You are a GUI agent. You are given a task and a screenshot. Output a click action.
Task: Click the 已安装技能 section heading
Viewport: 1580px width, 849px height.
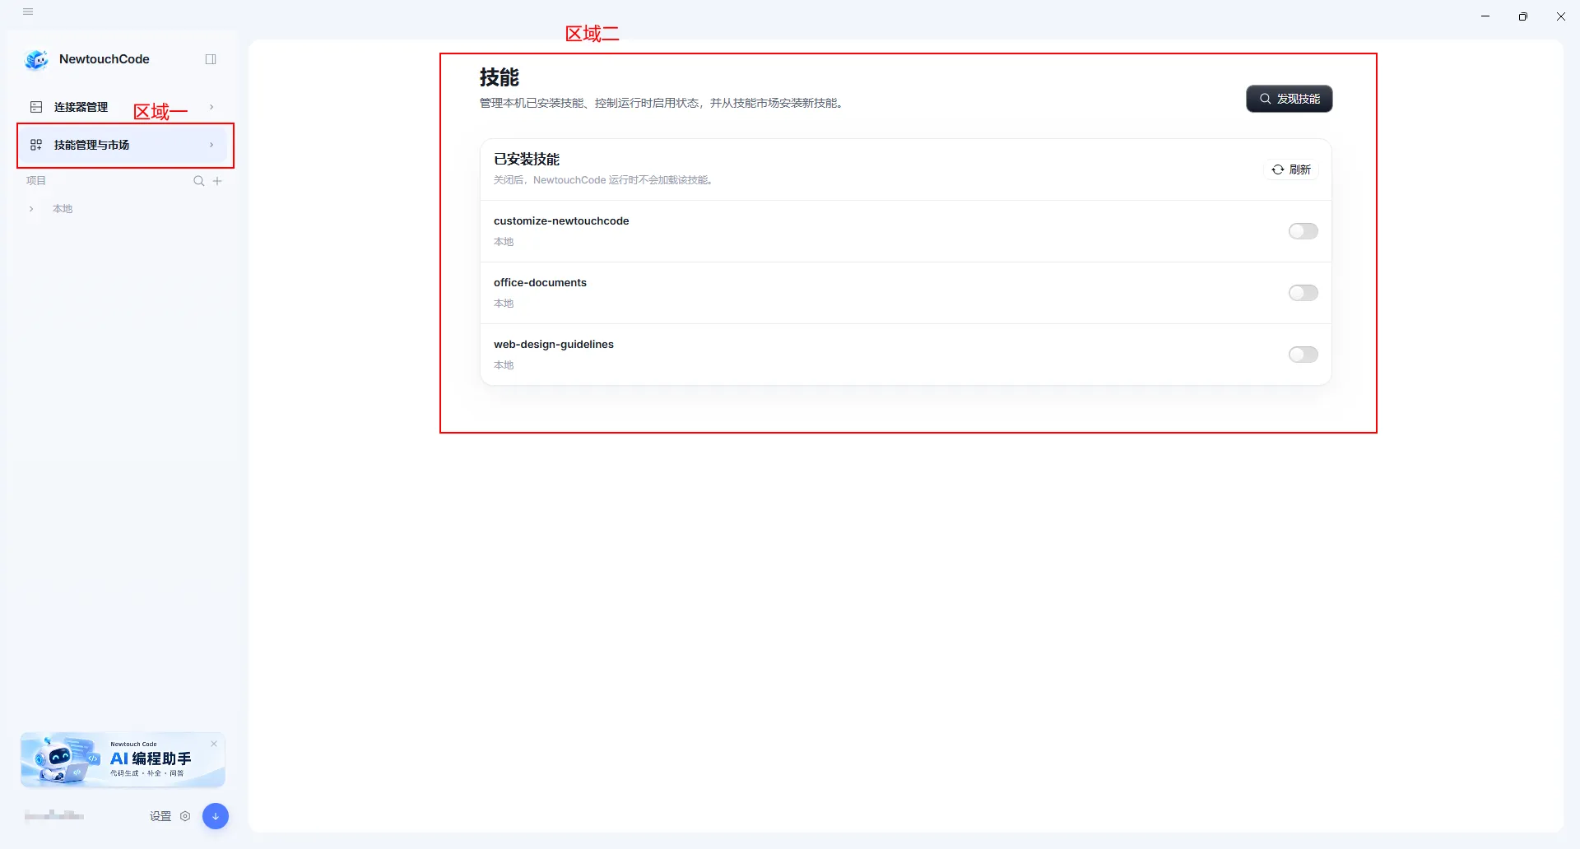tap(527, 159)
